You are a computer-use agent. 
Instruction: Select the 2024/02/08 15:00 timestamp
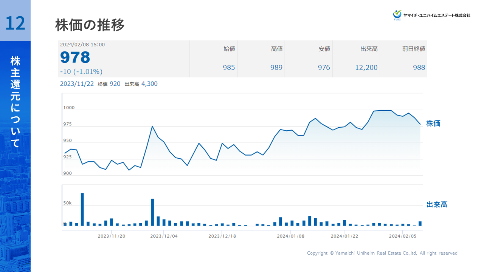tap(82, 45)
